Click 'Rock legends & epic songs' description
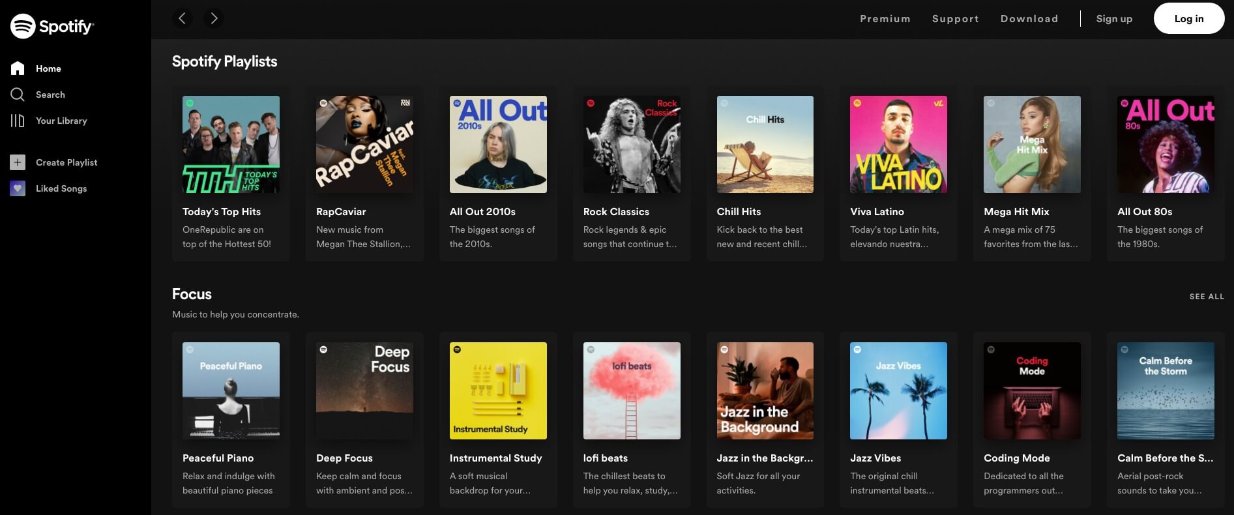The image size is (1234, 515). [x=630, y=237]
